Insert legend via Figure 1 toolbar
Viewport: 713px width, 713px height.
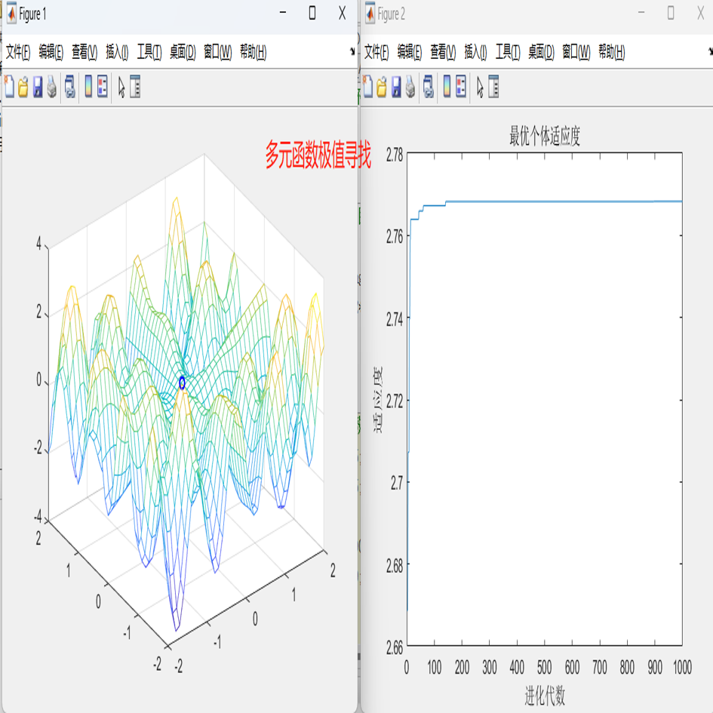tap(103, 87)
